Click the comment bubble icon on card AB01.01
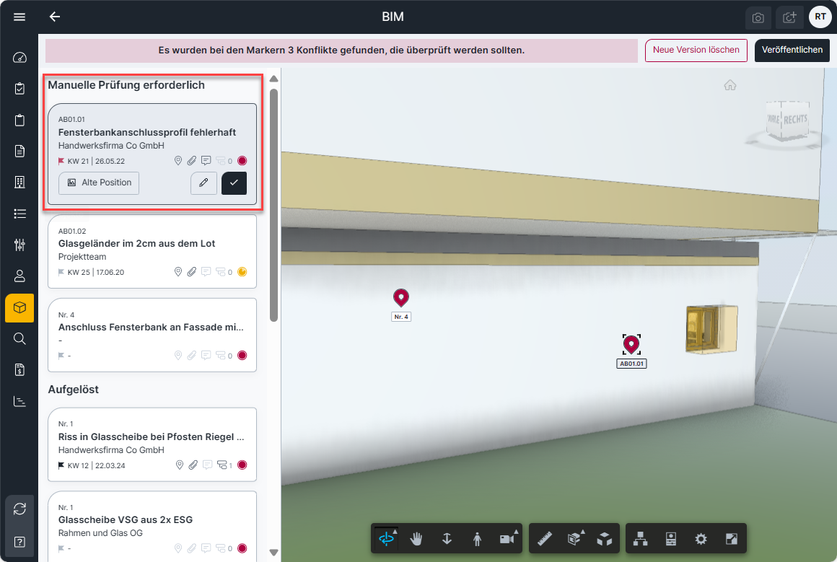Viewport: 837px width, 562px height. click(x=206, y=161)
